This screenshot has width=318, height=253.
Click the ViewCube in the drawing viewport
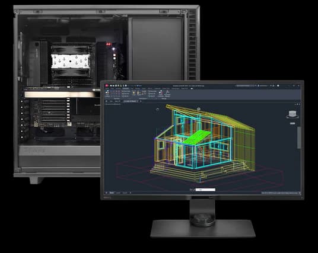click(292, 114)
